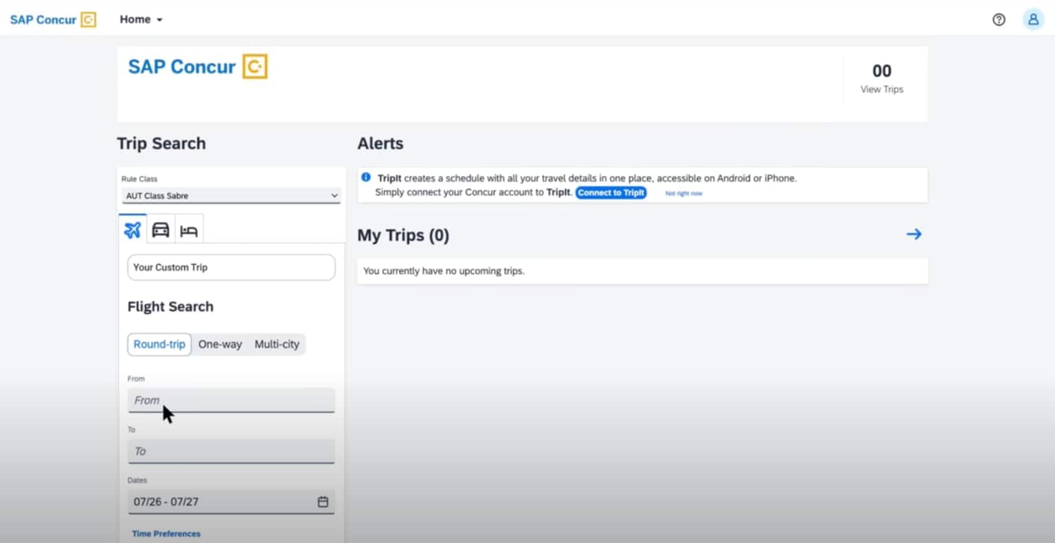Open the calendar icon in Dates field

click(x=323, y=502)
